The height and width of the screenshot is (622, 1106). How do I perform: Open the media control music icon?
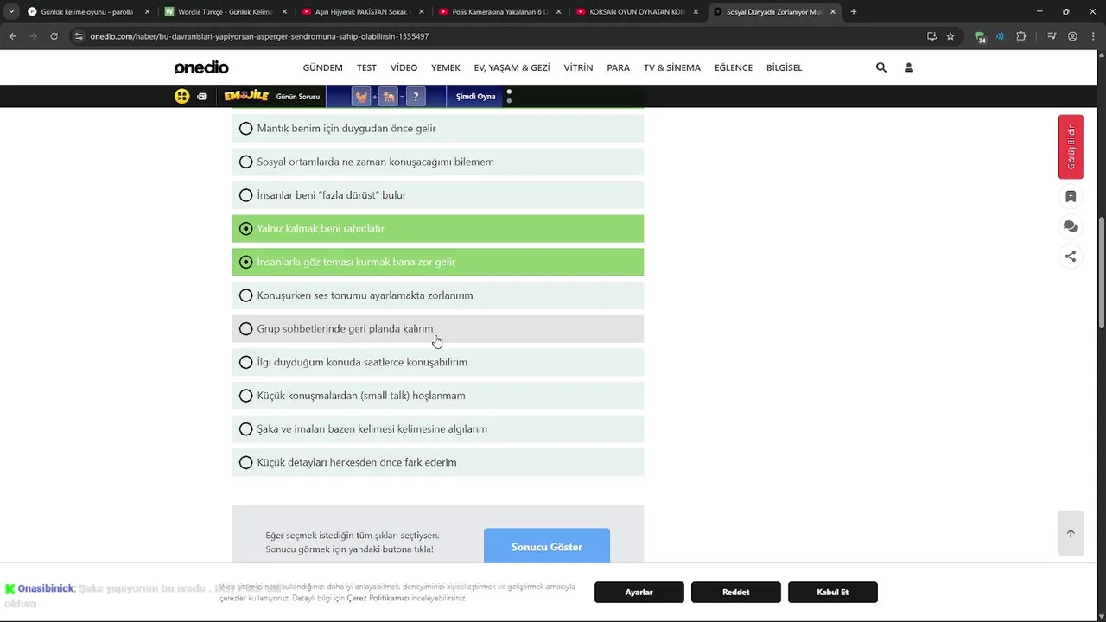click(1052, 36)
